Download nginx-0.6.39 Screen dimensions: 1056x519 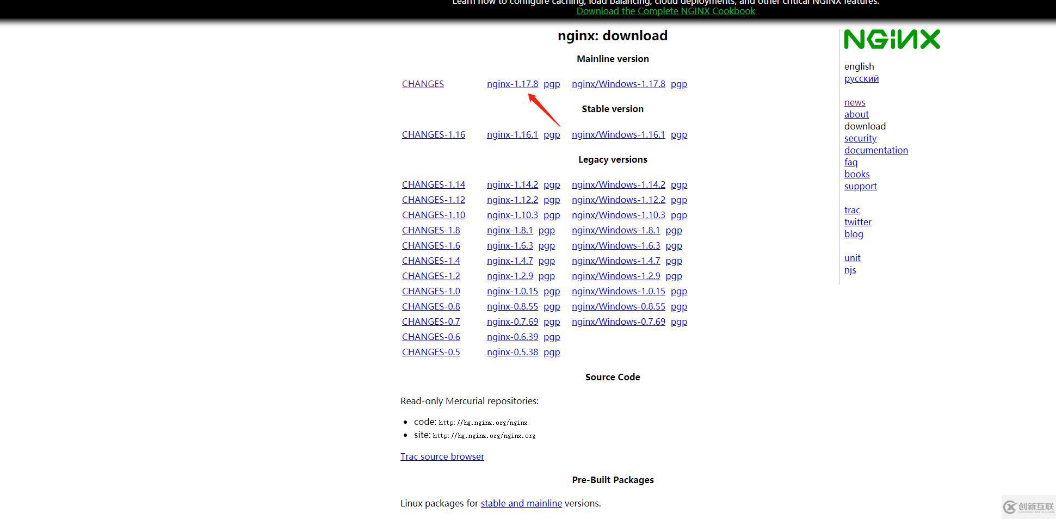click(x=512, y=337)
